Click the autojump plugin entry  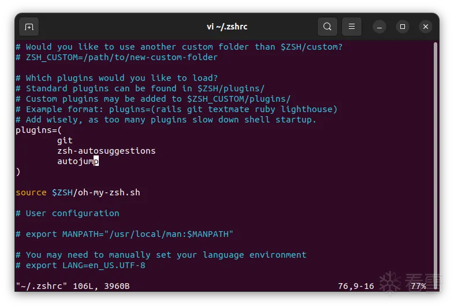[78, 161]
